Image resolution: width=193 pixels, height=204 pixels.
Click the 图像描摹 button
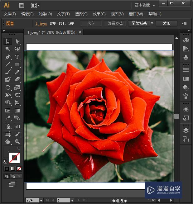click(139, 23)
